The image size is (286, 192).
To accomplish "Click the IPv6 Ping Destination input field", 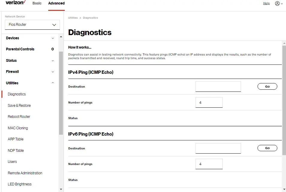I will point(218,148).
